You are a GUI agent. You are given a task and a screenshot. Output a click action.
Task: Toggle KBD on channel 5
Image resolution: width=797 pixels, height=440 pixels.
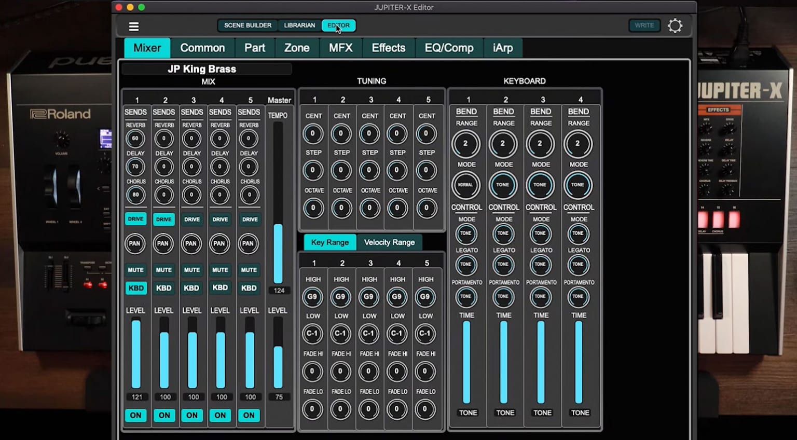(249, 288)
